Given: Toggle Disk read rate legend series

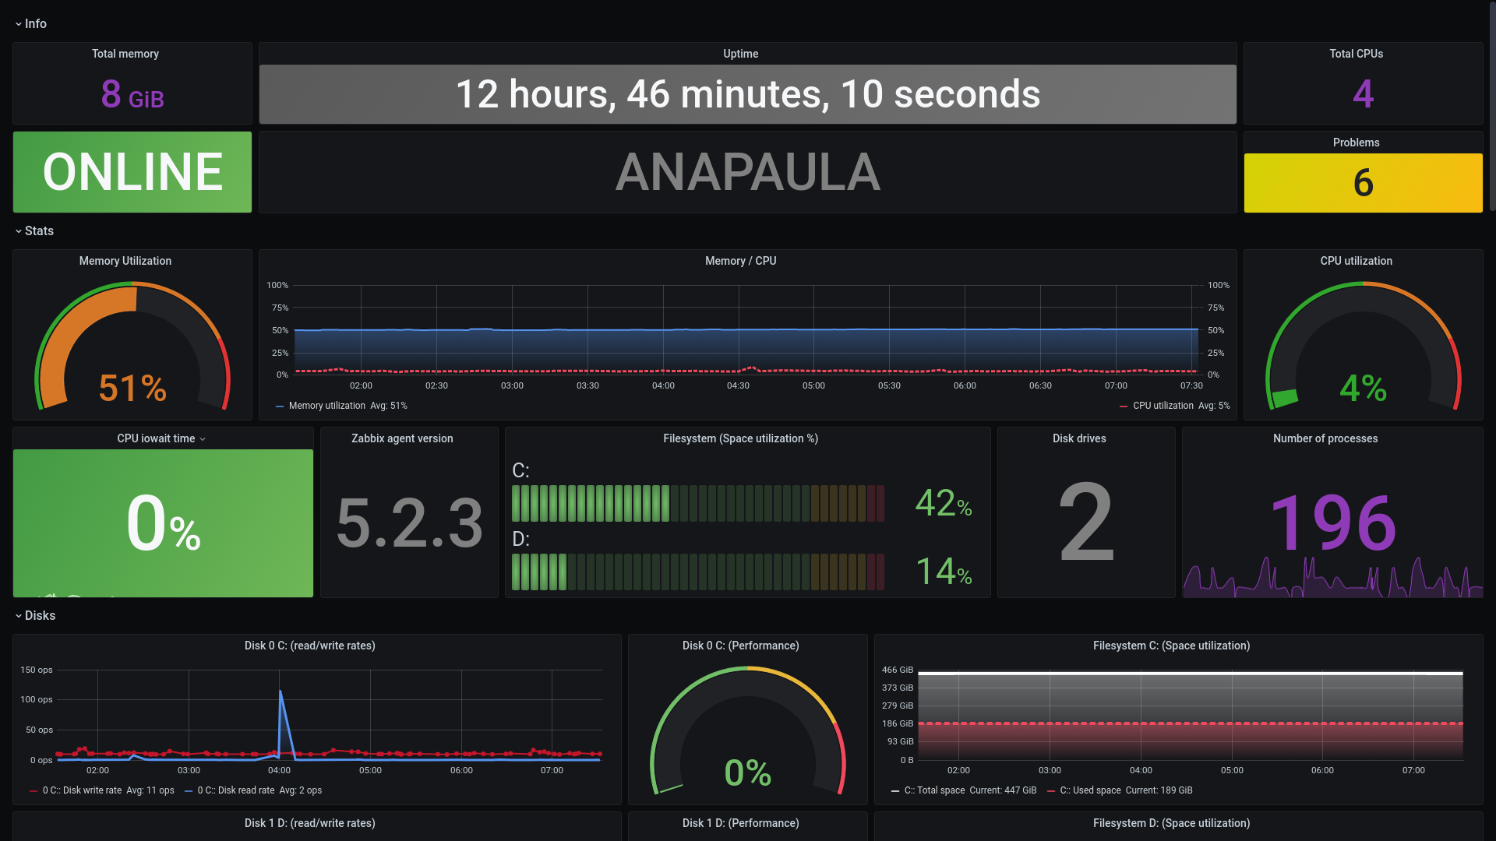Looking at the screenshot, I should point(236,790).
